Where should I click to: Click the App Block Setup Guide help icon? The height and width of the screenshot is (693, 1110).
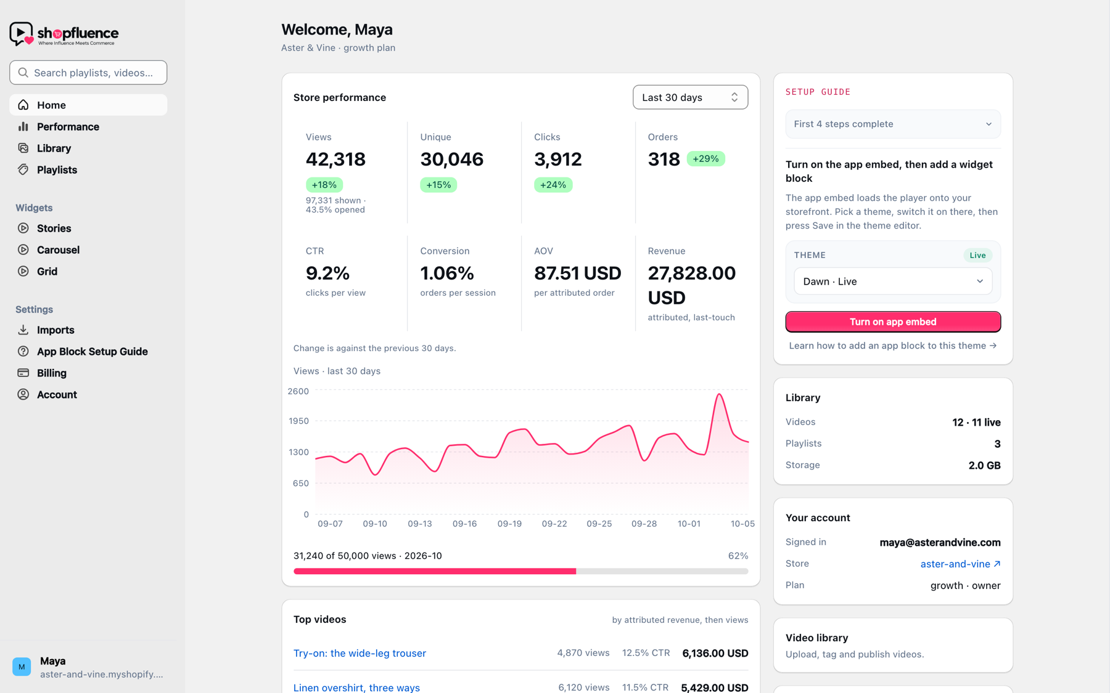point(23,351)
